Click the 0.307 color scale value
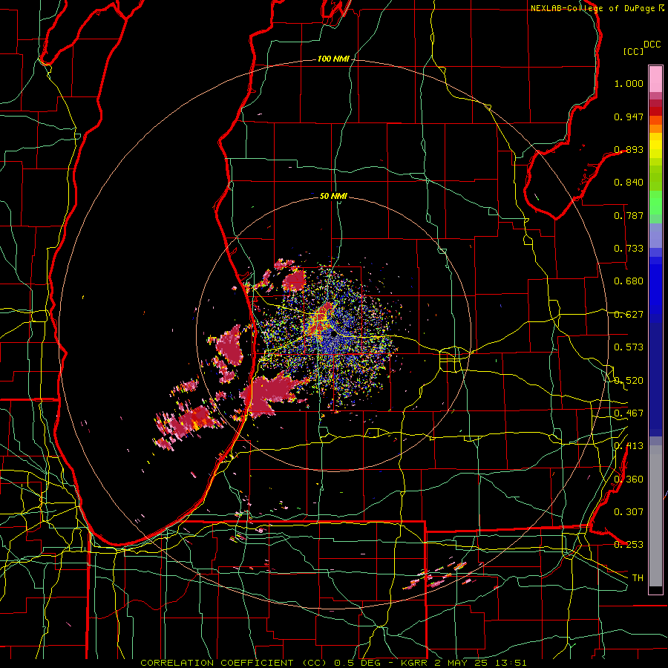668x668 pixels. coord(629,512)
